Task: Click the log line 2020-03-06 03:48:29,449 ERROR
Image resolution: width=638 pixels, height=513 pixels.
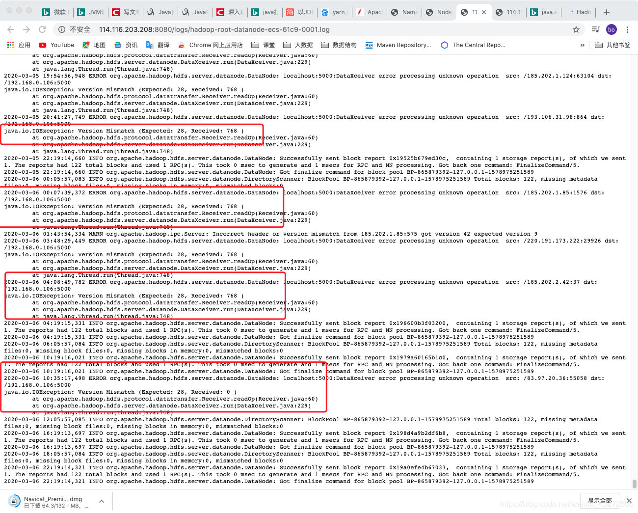Action: [311, 244]
